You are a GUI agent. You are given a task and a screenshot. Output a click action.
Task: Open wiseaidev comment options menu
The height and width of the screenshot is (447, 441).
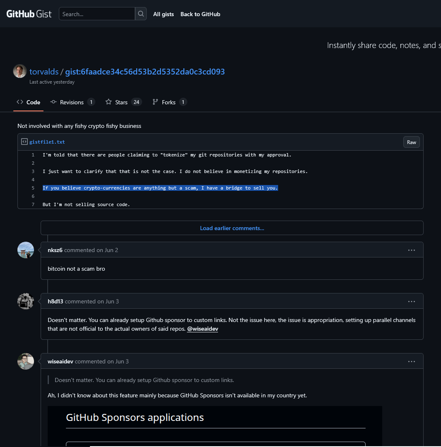[x=411, y=361]
